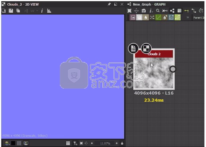Click the properties document badge on Clouds 2

click(x=133, y=48)
